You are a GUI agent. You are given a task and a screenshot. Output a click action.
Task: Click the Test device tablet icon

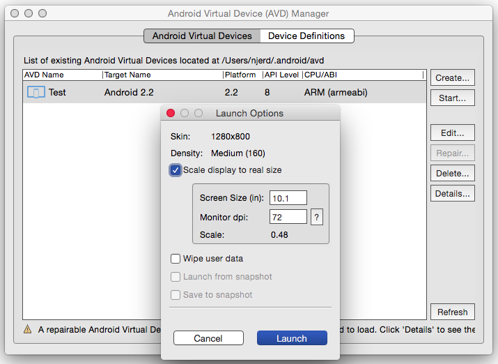pos(36,92)
